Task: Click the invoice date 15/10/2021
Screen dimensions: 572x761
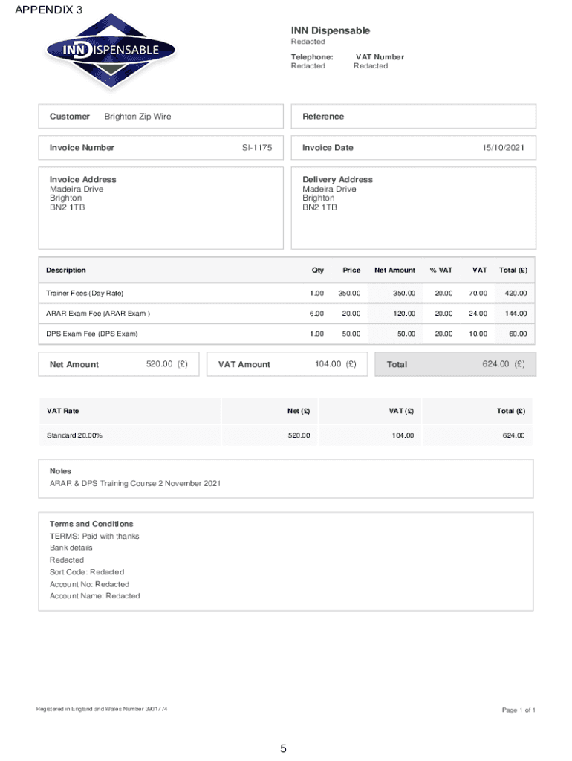Action: (x=503, y=148)
